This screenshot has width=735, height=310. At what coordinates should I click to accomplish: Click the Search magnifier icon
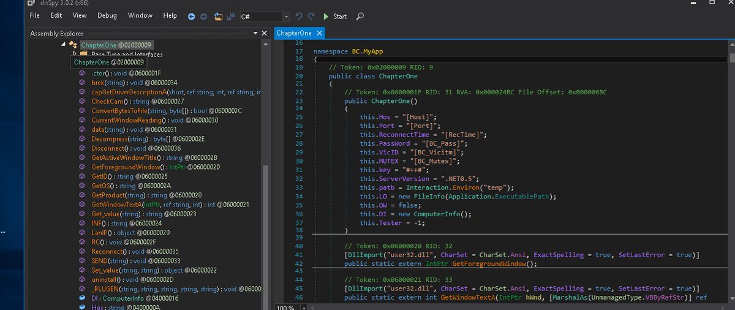tap(360, 17)
